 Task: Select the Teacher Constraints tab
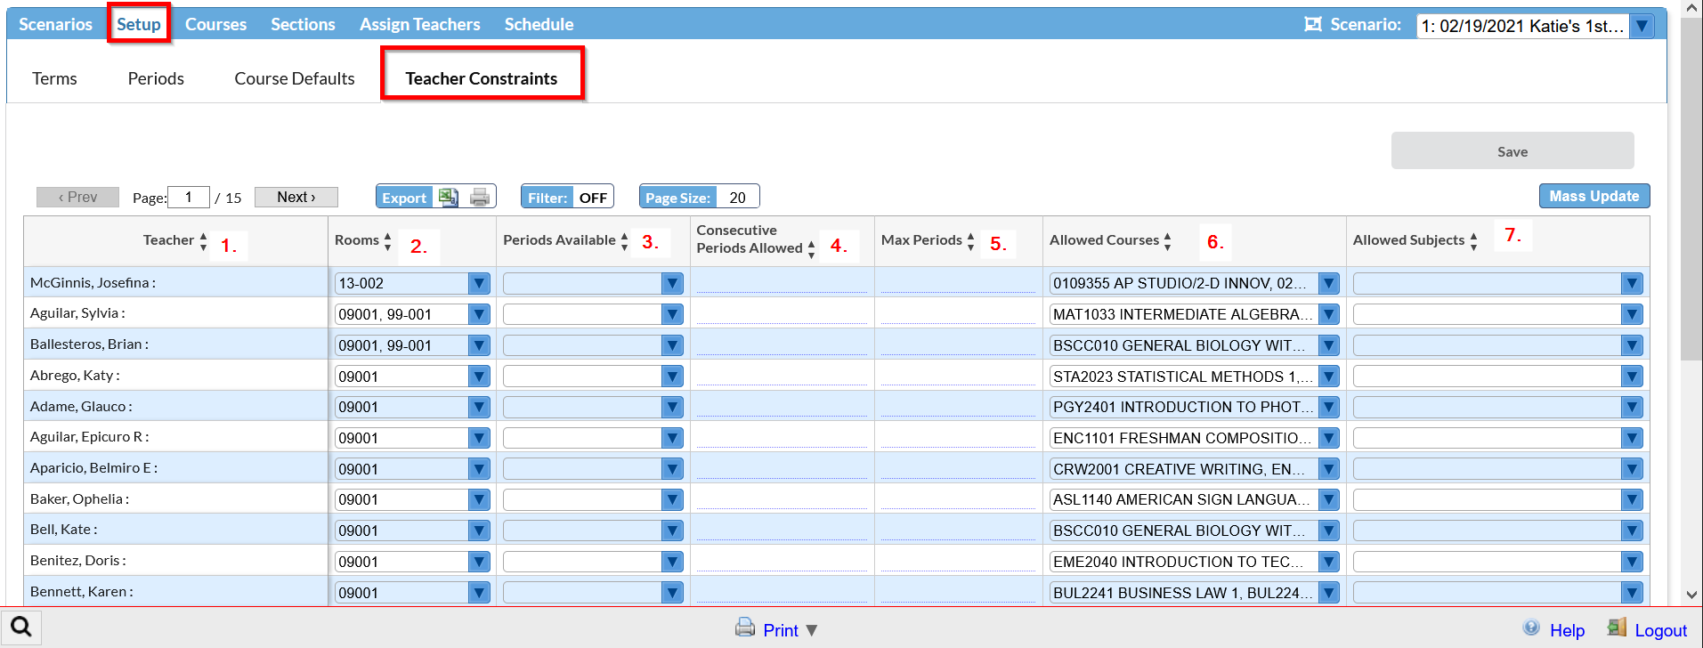click(482, 78)
